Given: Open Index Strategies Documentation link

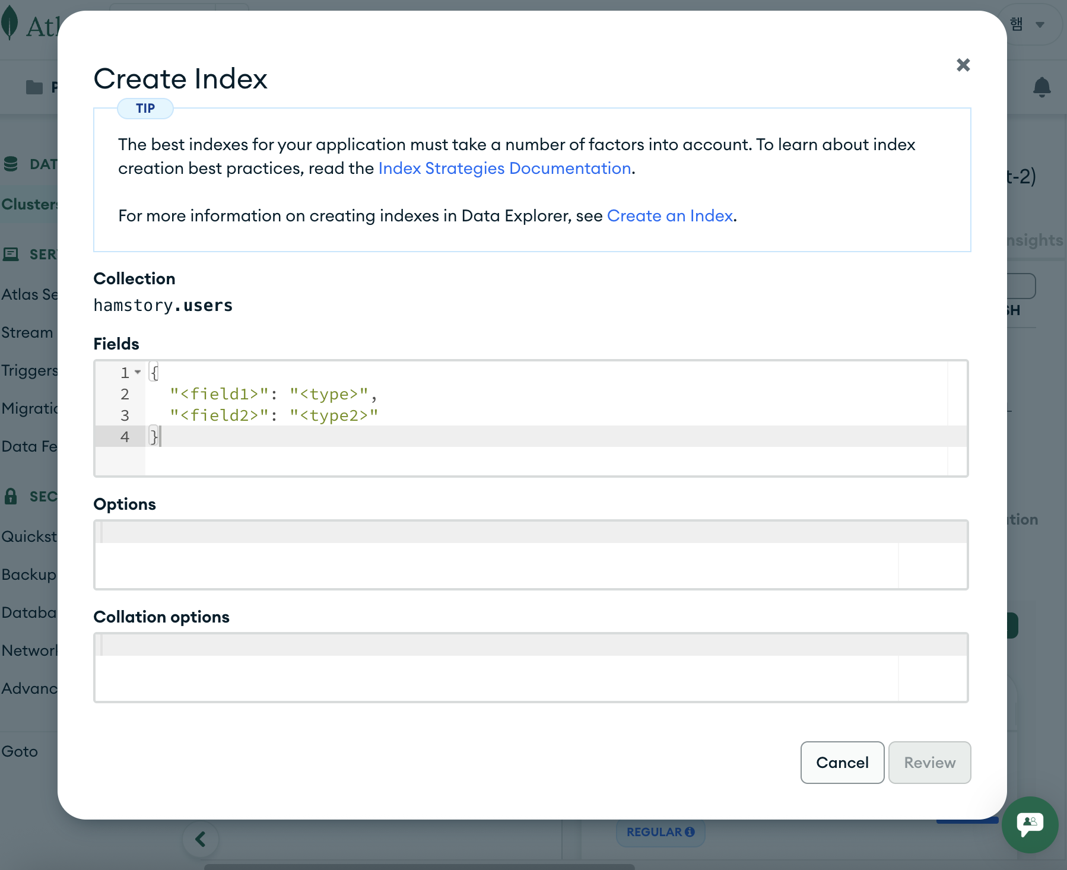Looking at the screenshot, I should [x=504, y=169].
